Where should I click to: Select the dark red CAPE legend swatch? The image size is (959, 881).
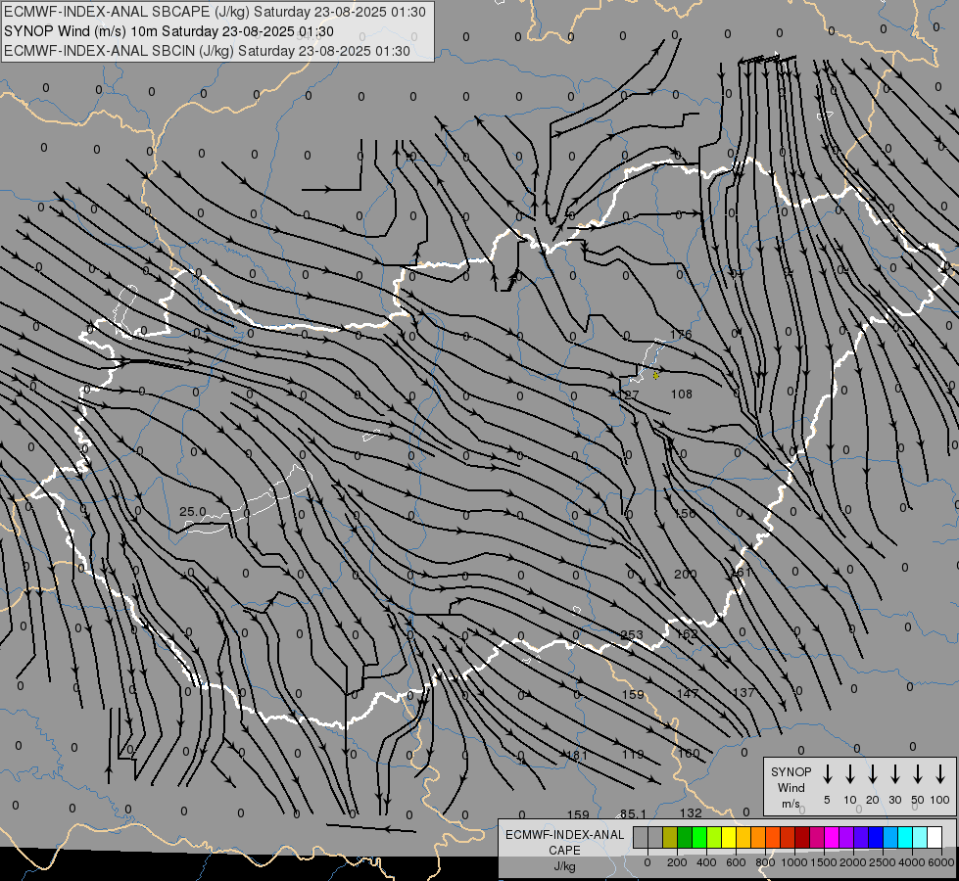pos(802,838)
